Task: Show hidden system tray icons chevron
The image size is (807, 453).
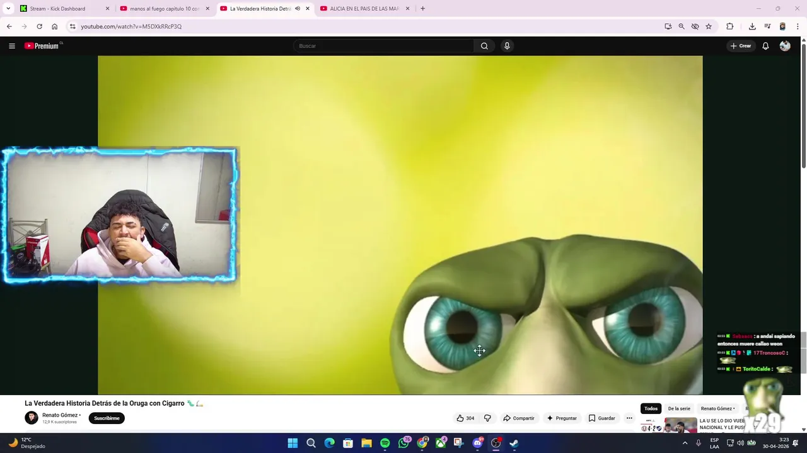Action: tap(685, 443)
